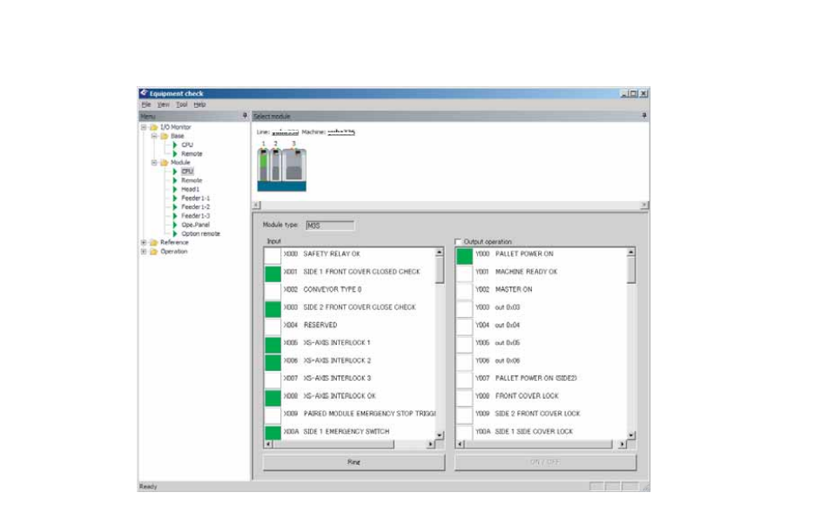Screen dimensions: 815x506
Task: Toggle the Y00A SIDE 1 SIDE COVER LOCK box
Action: coord(464,432)
